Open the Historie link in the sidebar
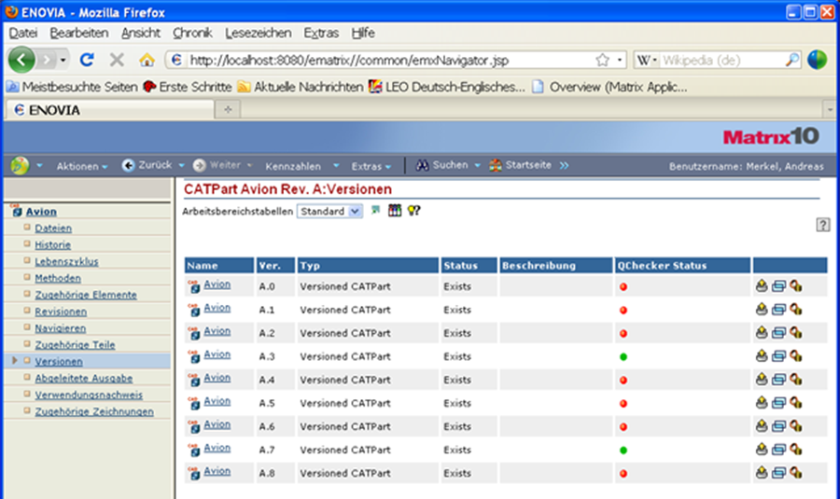 (52, 244)
